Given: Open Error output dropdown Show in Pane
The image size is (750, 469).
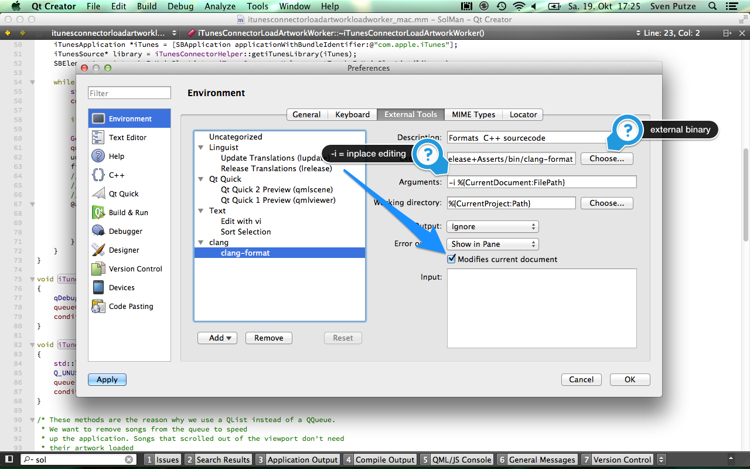Looking at the screenshot, I should [x=492, y=244].
